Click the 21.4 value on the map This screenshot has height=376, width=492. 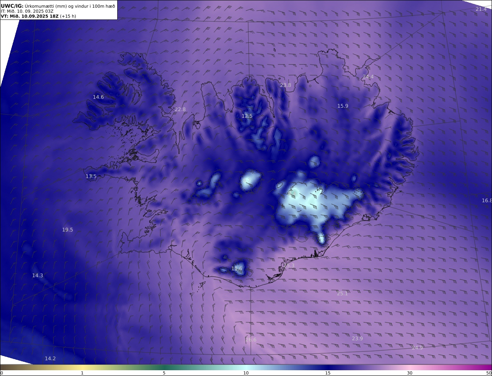click(481, 9)
